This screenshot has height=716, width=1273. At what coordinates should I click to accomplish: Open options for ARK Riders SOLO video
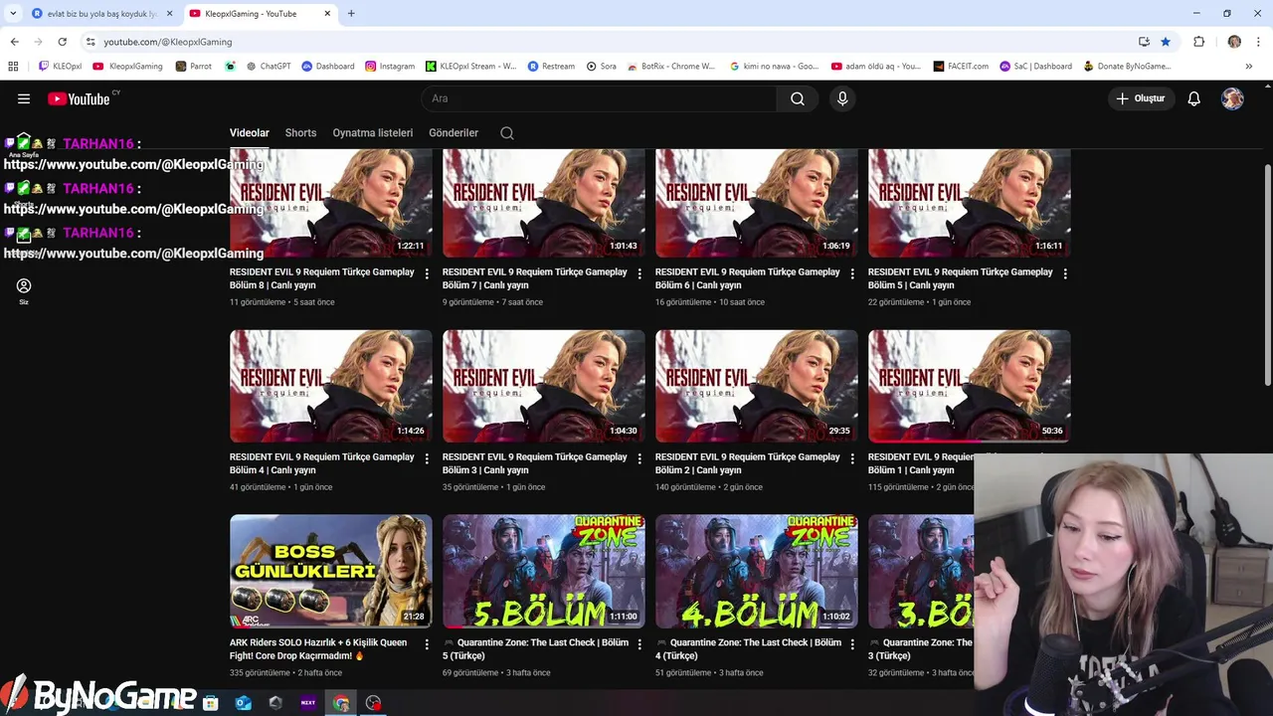[x=427, y=644]
